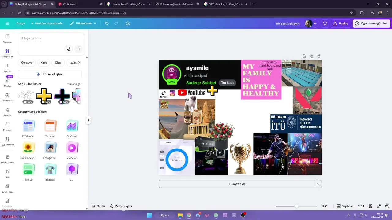The width and height of the screenshot is (392, 220).
Task: Open grid view of pages
Action: click(371, 206)
